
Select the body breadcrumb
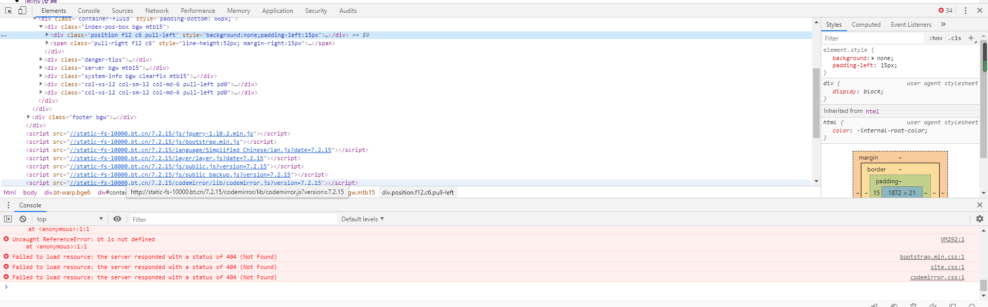point(30,193)
